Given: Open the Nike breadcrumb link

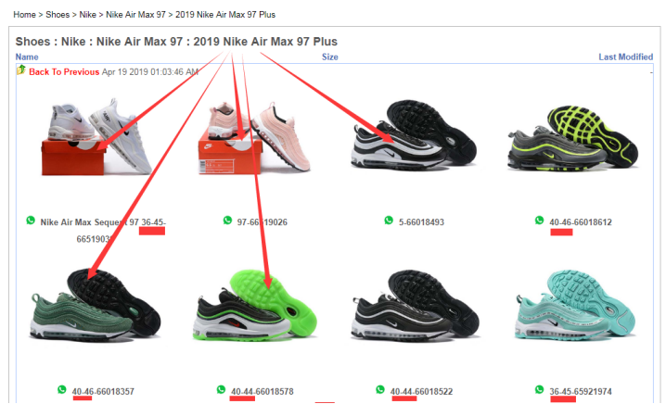Looking at the screenshot, I should click(87, 15).
